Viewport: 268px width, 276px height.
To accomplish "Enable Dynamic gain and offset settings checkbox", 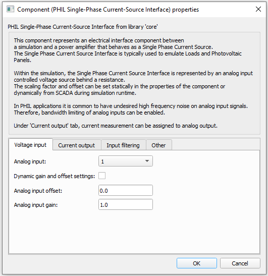I will (102, 176).
